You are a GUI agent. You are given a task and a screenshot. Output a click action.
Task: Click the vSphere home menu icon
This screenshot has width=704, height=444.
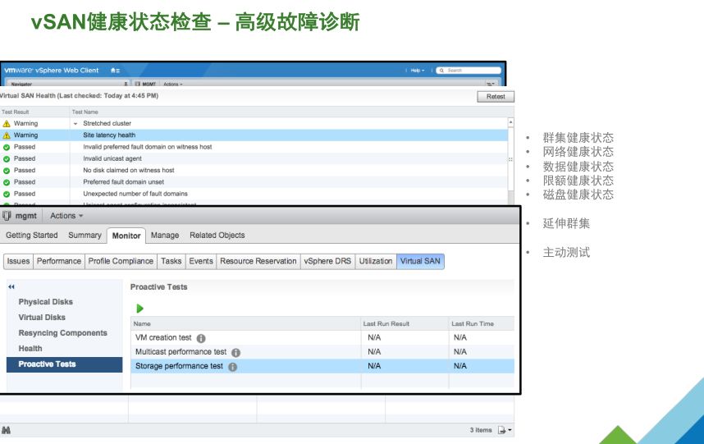click(115, 71)
